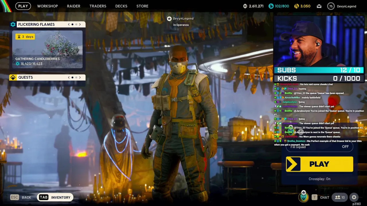
Task: Go to previous Quests page arrow
Action: tap(69, 77)
